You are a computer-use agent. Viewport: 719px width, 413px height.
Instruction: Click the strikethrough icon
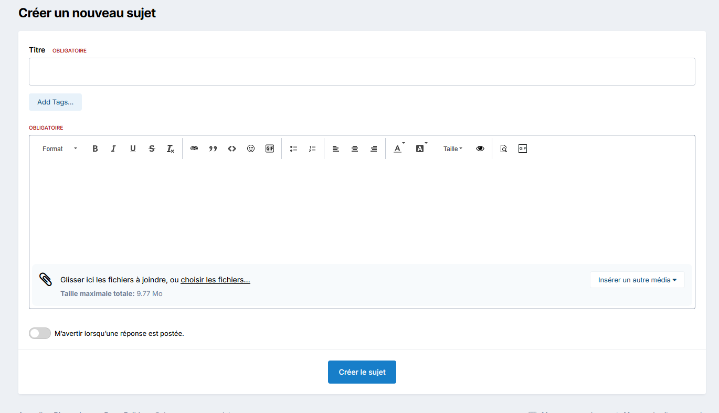[152, 149]
